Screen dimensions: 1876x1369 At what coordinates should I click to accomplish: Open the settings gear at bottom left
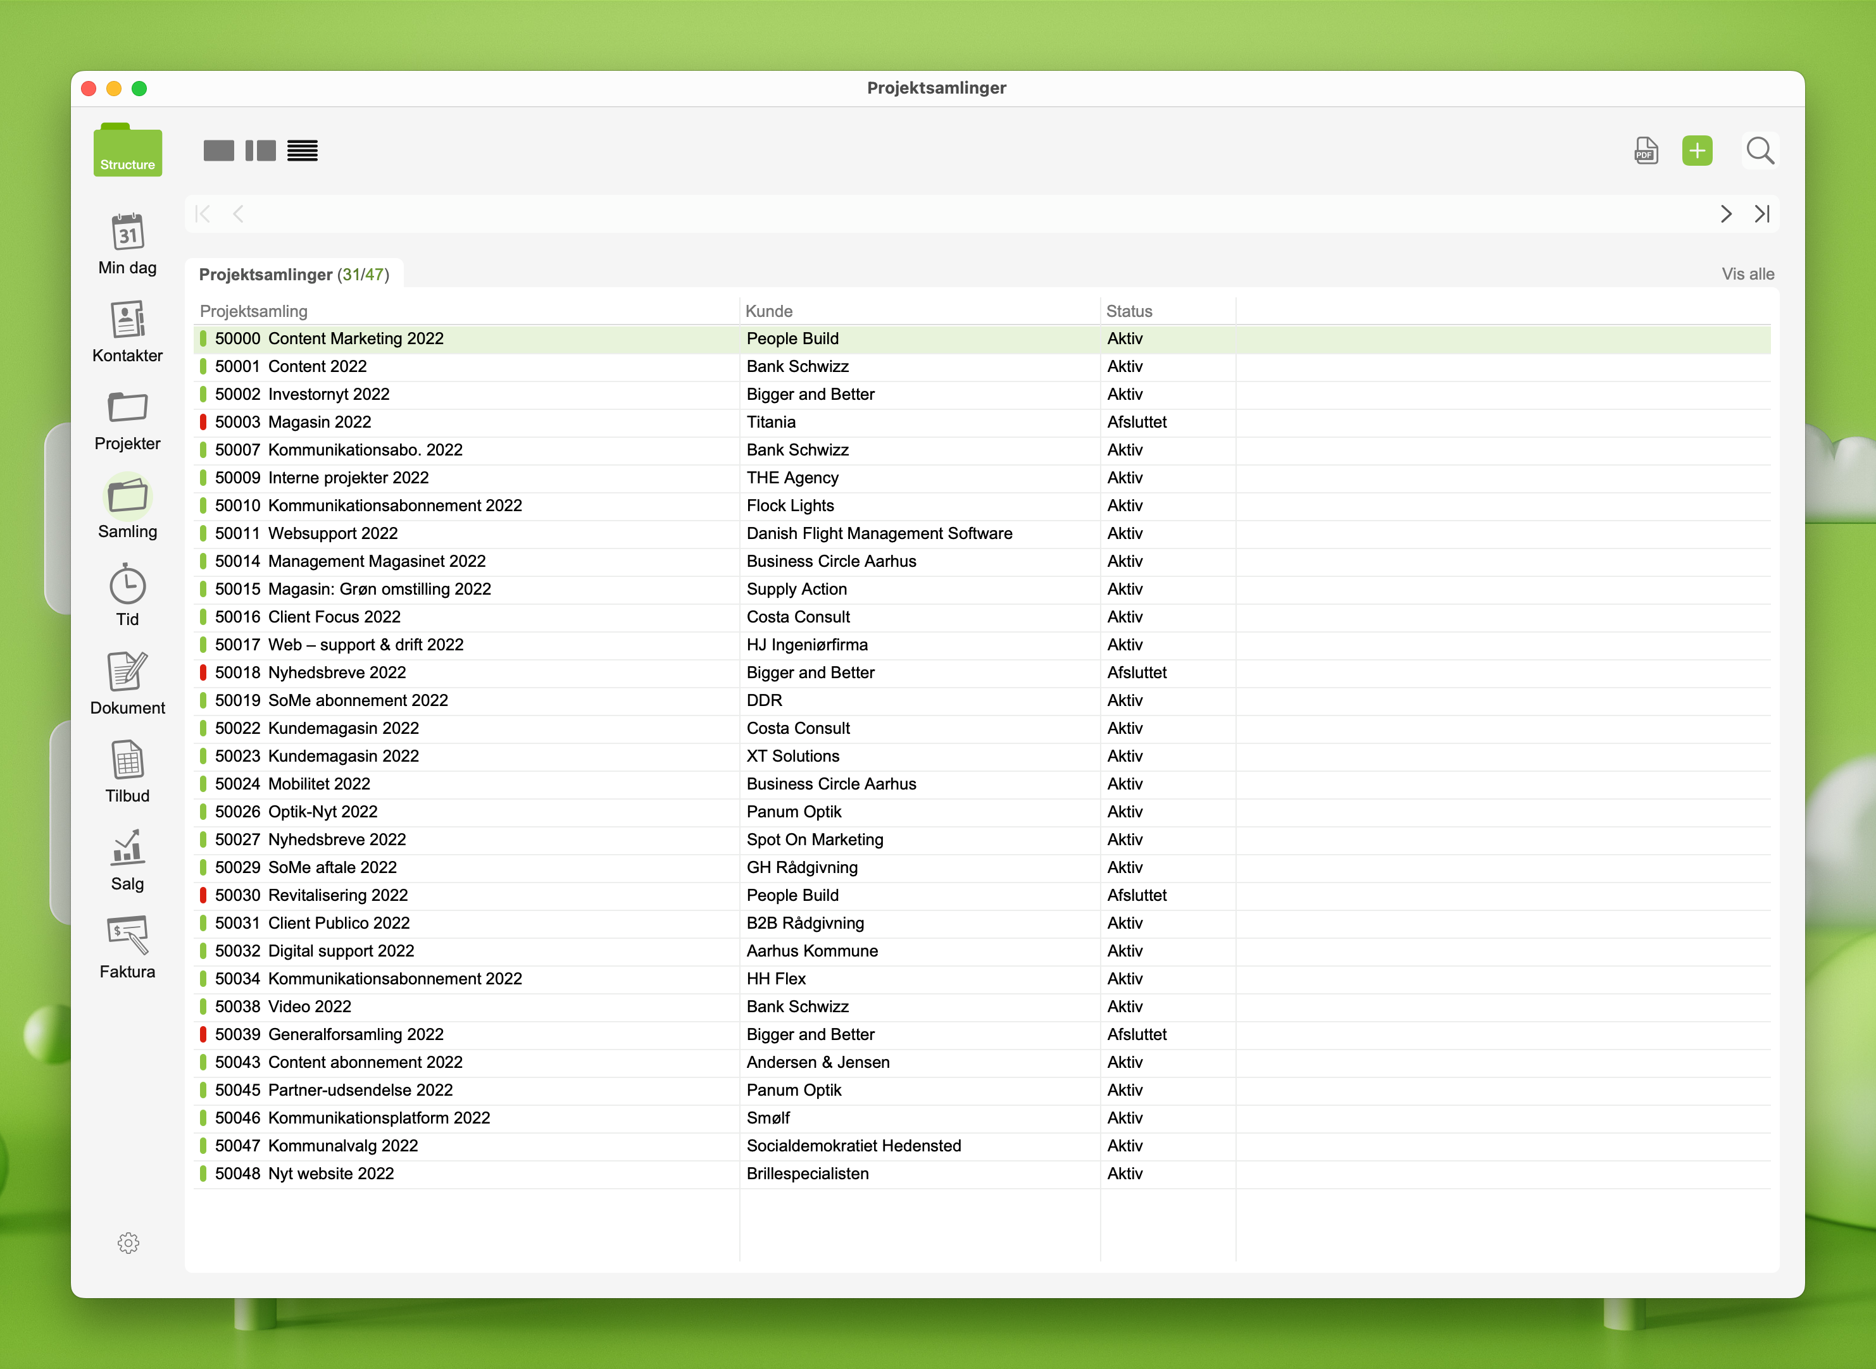128,1242
